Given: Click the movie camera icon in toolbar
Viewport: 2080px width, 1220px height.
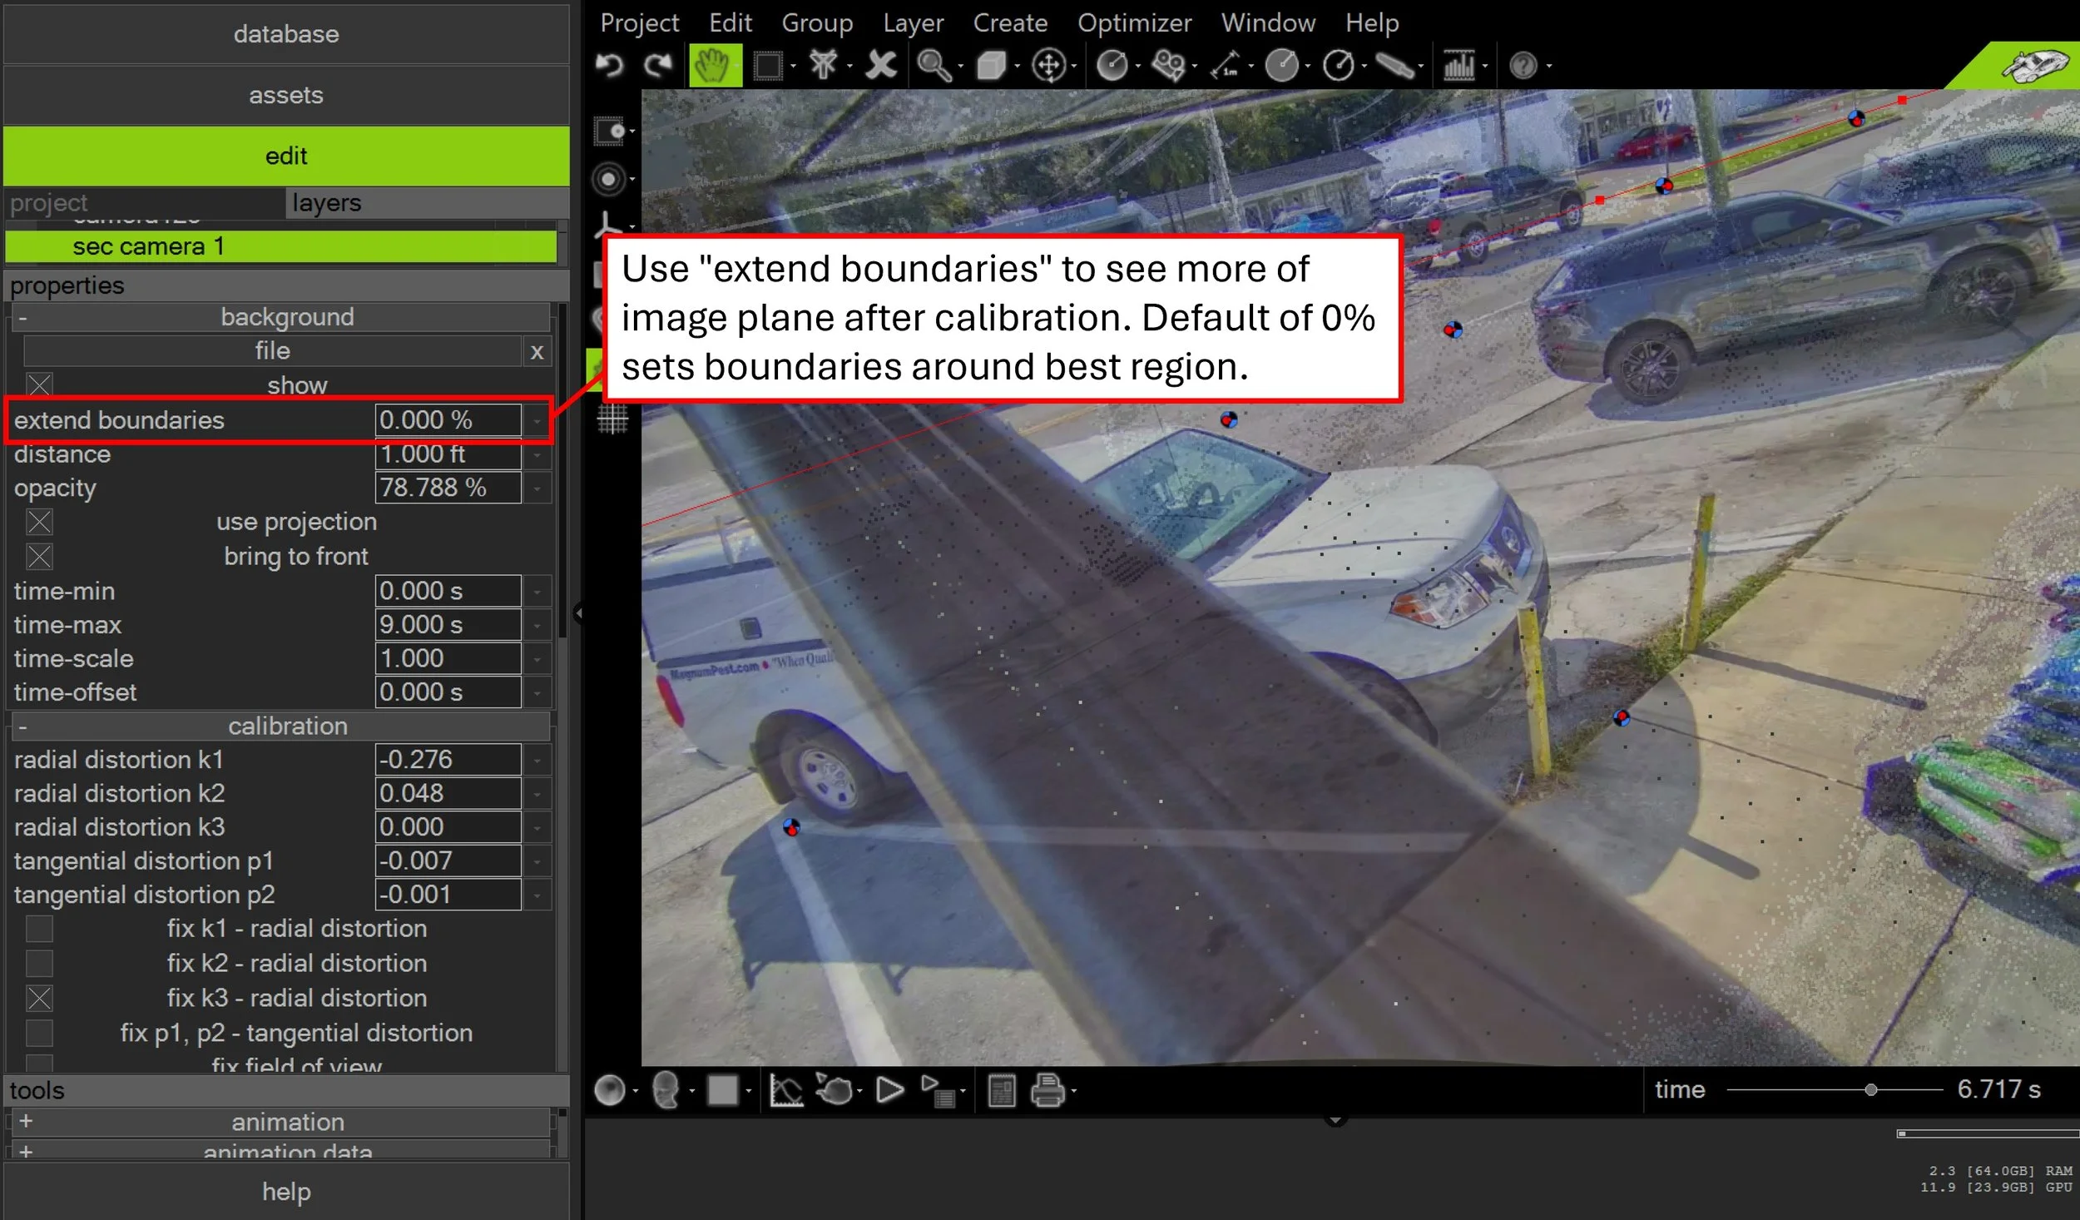Looking at the screenshot, I should click(x=1168, y=66).
